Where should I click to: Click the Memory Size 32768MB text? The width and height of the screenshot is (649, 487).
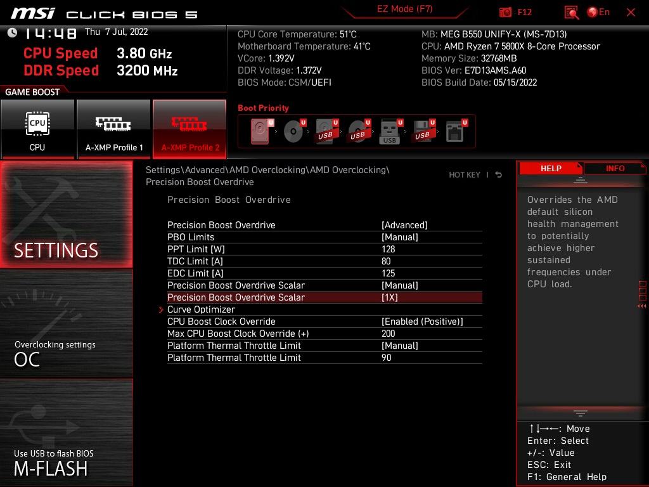[x=469, y=58]
